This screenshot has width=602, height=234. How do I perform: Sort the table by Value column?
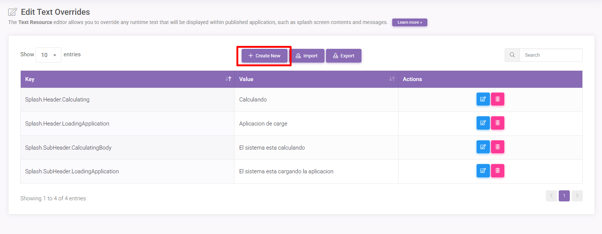coord(392,79)
